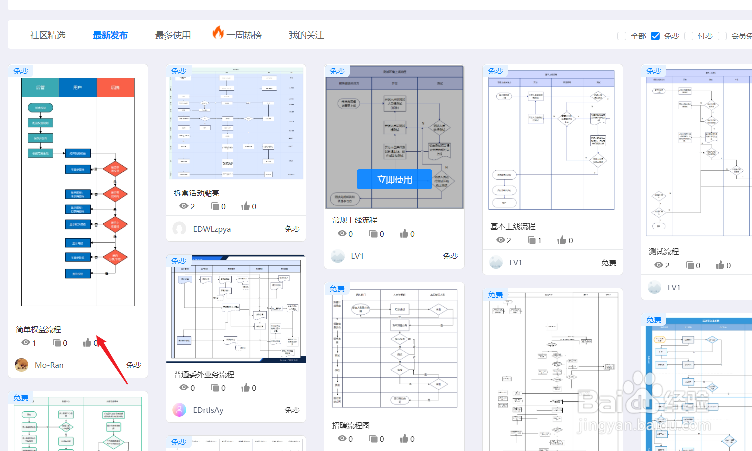Click LV1's avatar under 测试流程
752x451 pixels.
point(654,287)
